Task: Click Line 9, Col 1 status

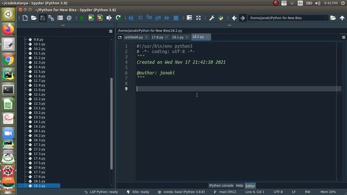Action: 255,192
